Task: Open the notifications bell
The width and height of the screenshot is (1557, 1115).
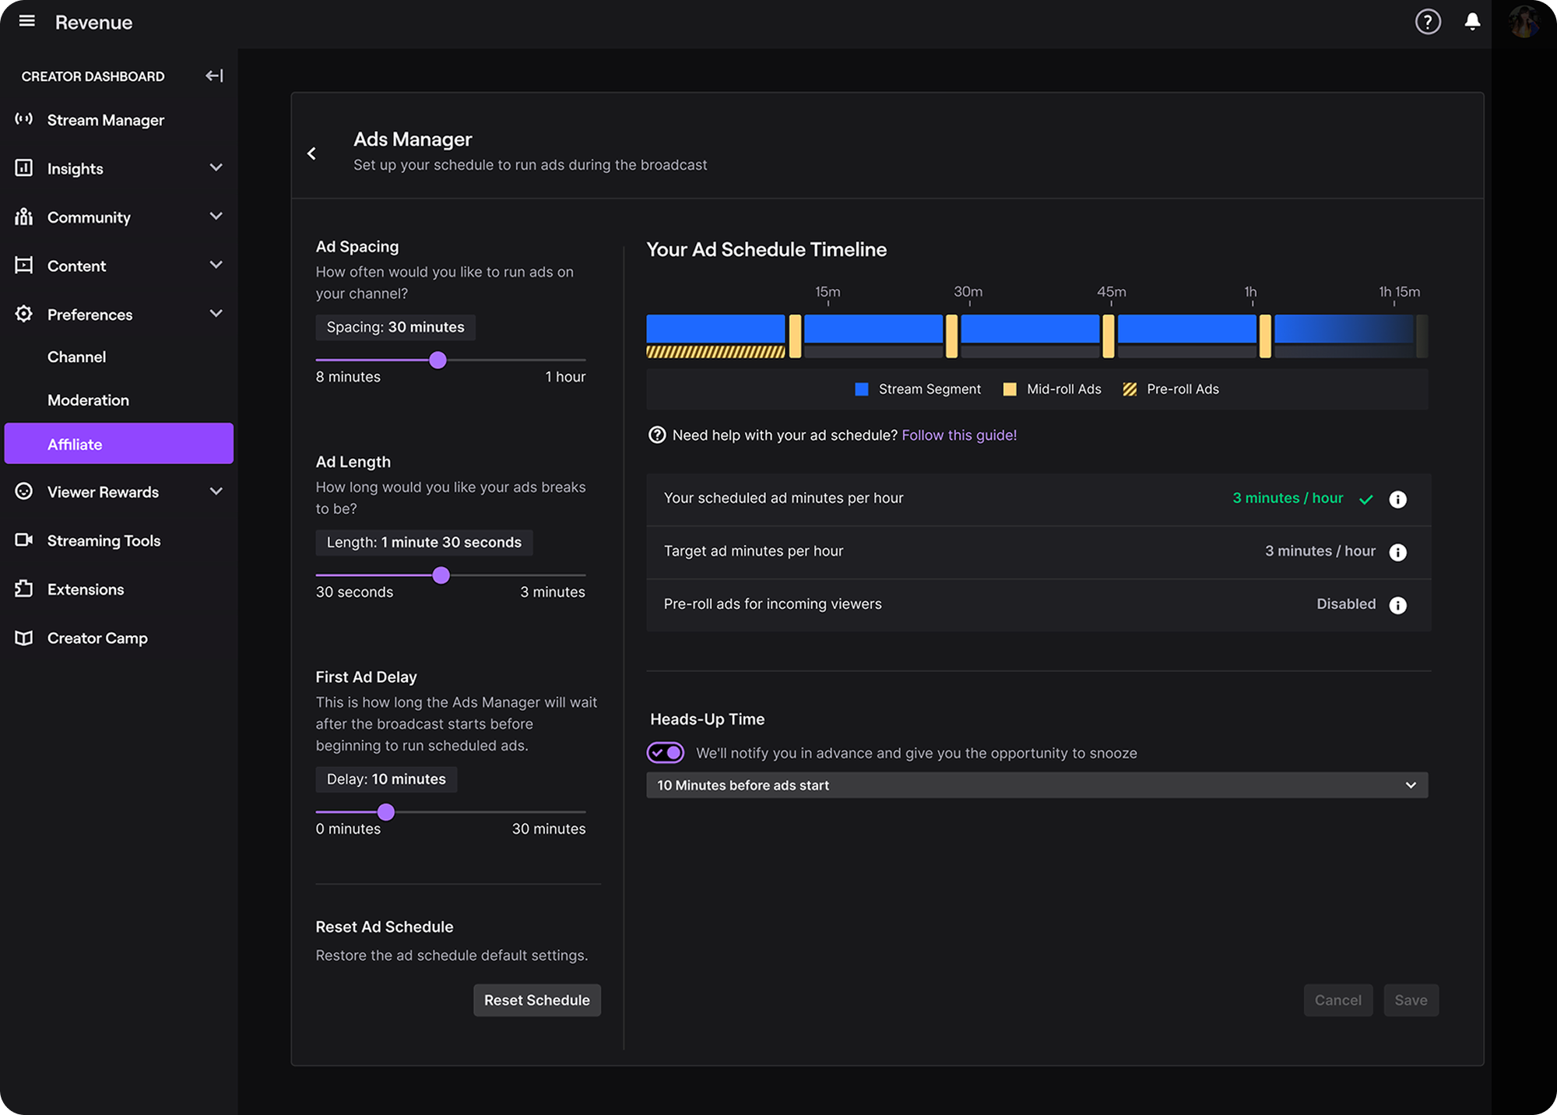Action: tap(1472, 22)
